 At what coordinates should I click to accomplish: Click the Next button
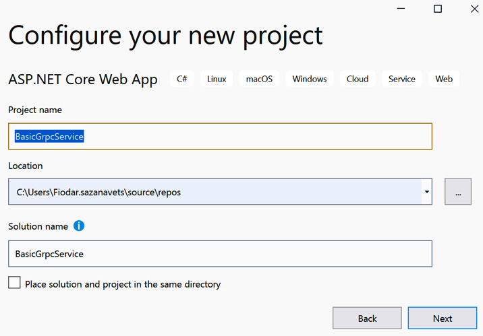click(443, 318)
